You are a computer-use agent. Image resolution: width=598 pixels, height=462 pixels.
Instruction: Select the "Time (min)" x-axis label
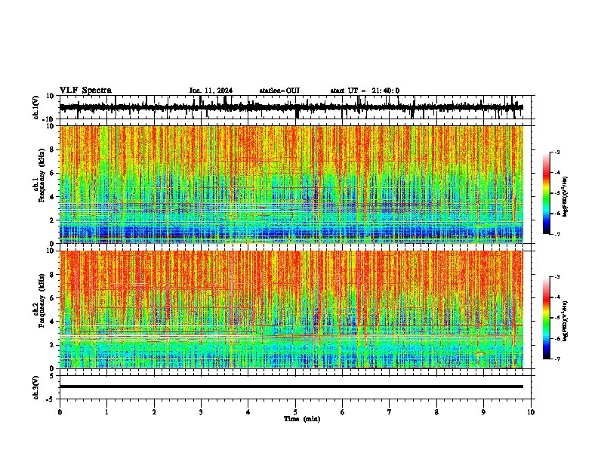(302, 419)
